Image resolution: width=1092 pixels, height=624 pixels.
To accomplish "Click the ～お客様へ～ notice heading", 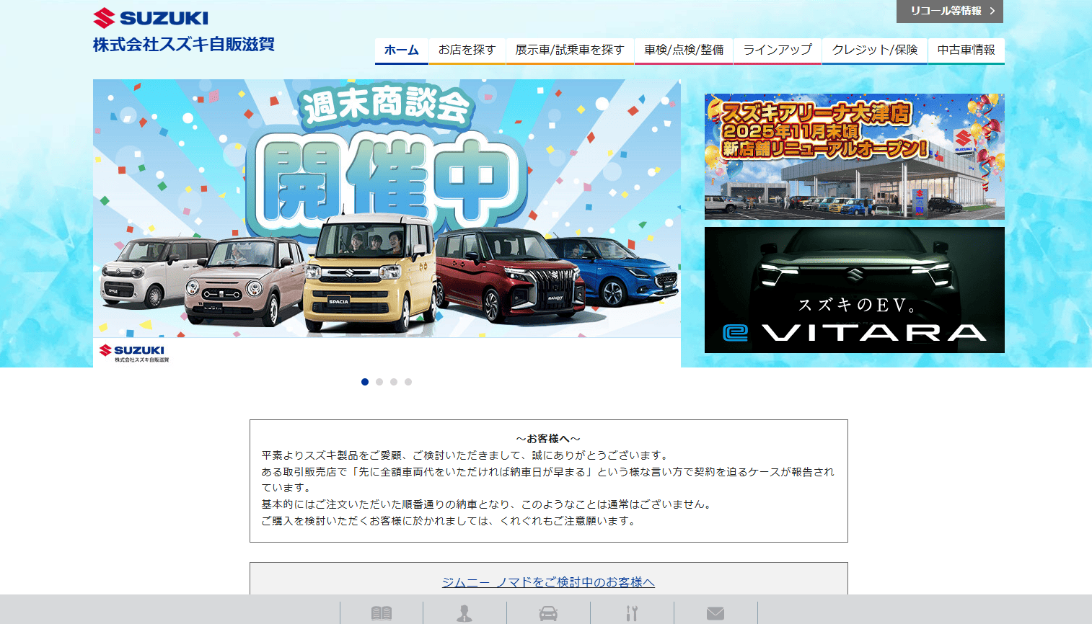I will click(548, 438).
